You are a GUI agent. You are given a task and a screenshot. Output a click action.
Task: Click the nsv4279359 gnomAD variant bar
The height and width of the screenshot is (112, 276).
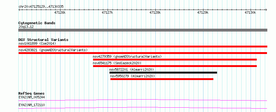click(x=175, y=60)
